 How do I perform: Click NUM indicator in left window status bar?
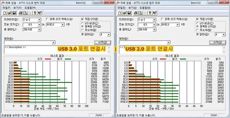[99, 115]
